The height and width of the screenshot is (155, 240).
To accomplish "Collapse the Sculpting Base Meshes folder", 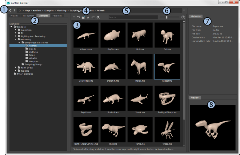I will (x=19, y=42).
